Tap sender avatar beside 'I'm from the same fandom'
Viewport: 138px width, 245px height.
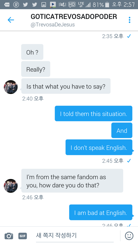[11, 186]
